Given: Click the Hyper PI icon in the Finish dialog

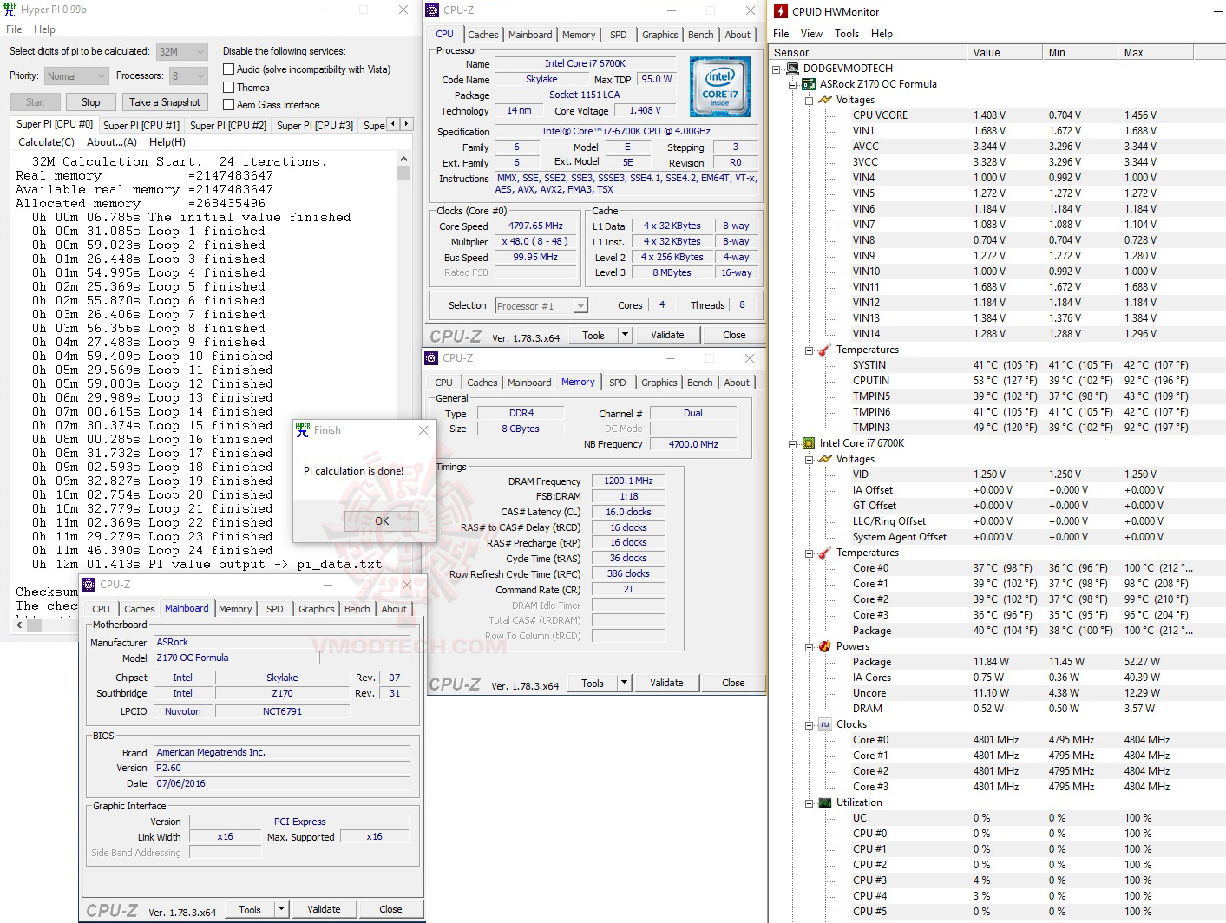Looking at the screenshot, I should tap(303, 430).
